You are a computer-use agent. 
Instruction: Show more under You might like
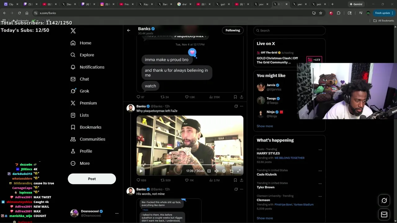coord(265,126)
